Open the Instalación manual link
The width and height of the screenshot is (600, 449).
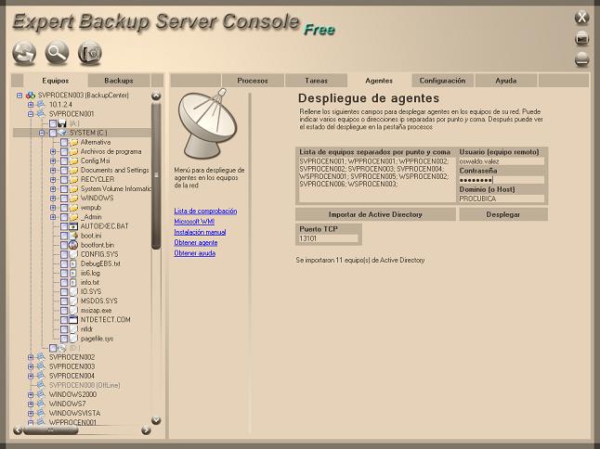(x=200, y=232)
